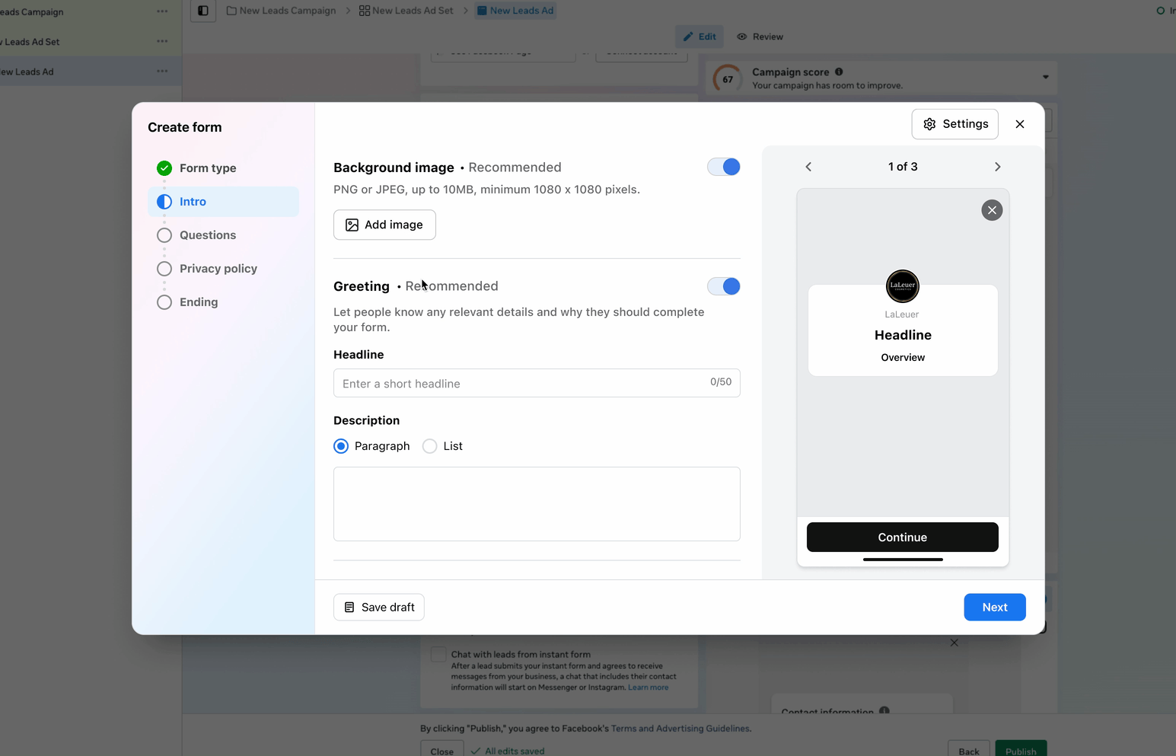Click the green Form type checkmark icon
The height and width of the screenshot is (756, 1176).
point(164,168)
